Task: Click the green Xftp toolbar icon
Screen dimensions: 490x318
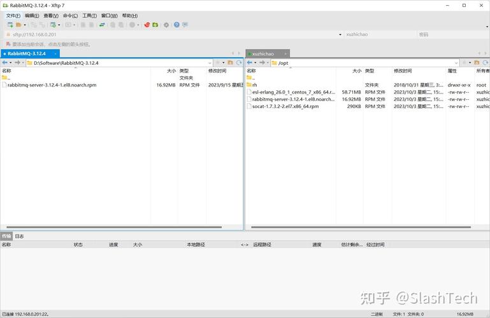Action: point(155,25)
